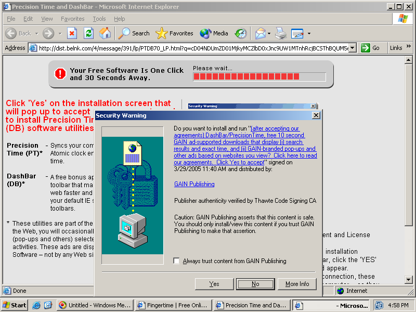This screenshot has height=312, width=416.
Task: Switch to Precision Time and DashBar taskbar item
Action: (252, 305)
